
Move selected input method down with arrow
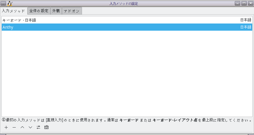(x=30, y=127)
